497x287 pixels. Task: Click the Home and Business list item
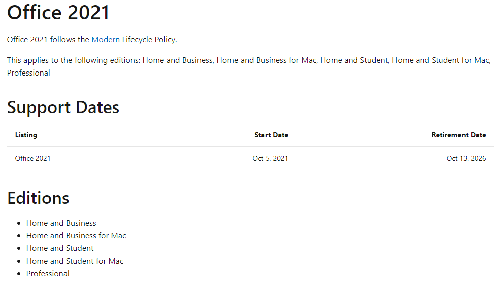61,223
